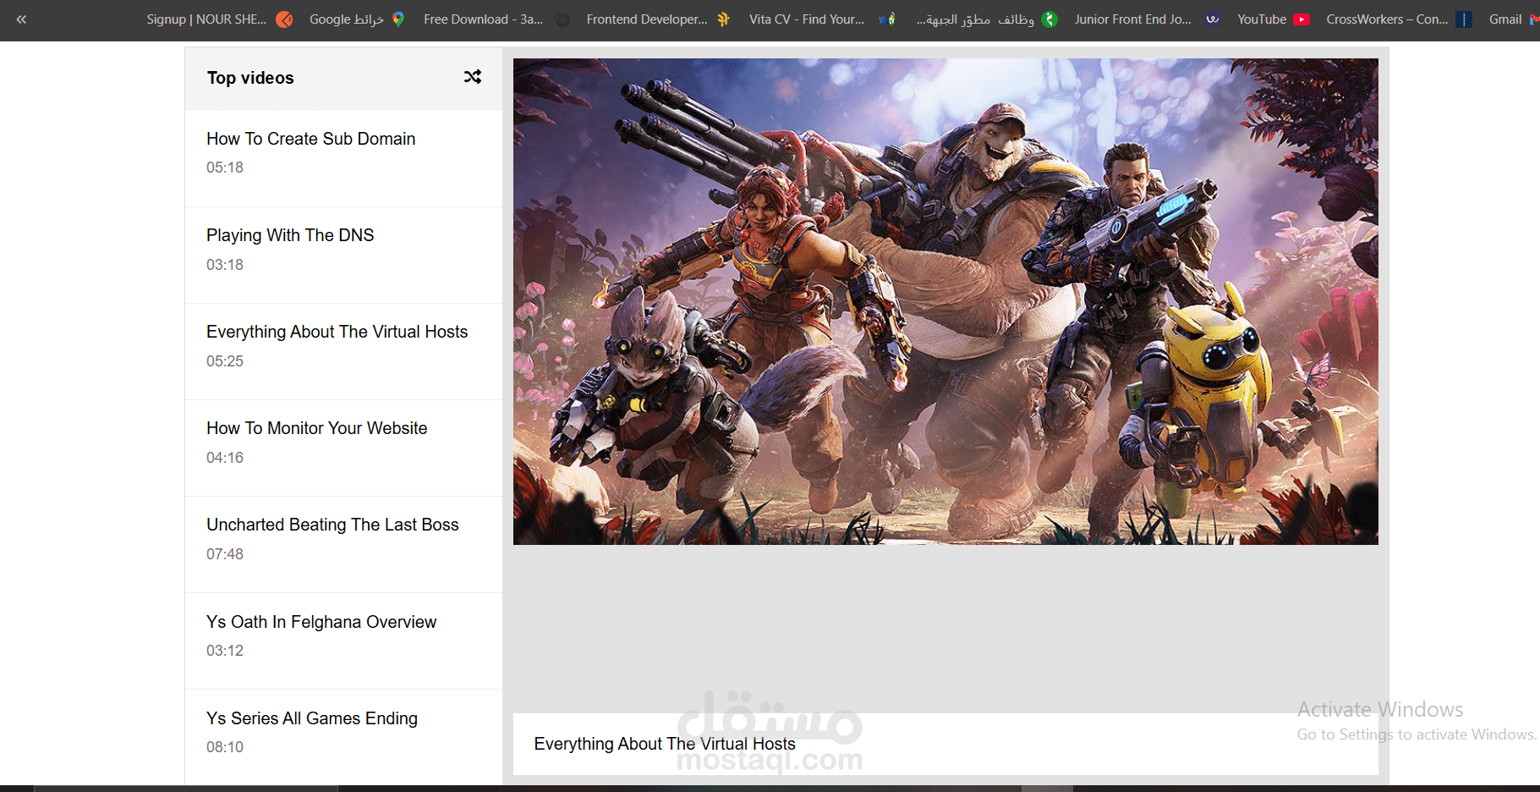The width and height of the screenshot is (1540, 792).
Task: Click the 05:25 duration text
Action: (225, 361)
